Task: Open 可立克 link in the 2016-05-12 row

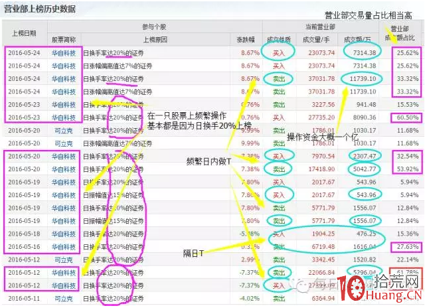Action: (64, 260)
